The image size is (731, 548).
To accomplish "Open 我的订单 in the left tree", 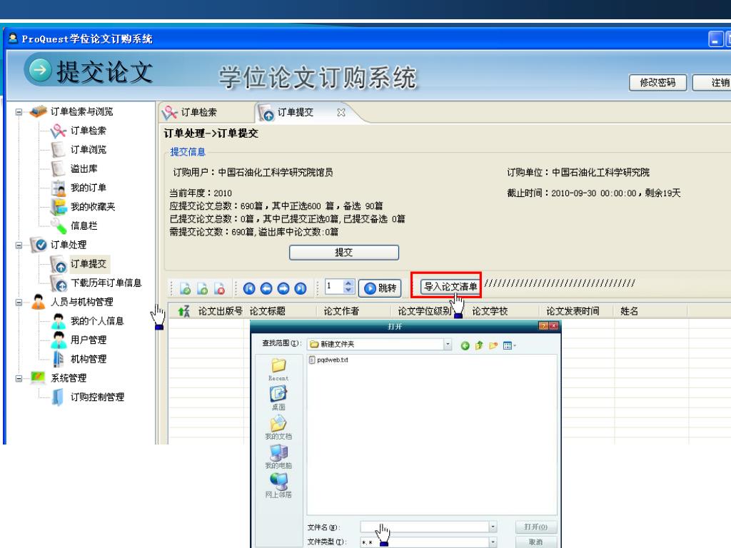I will [x=88, y=188].
